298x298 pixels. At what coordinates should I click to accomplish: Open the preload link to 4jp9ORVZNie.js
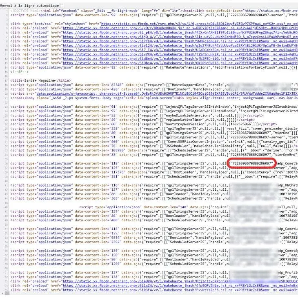click(x=180, y=286)
